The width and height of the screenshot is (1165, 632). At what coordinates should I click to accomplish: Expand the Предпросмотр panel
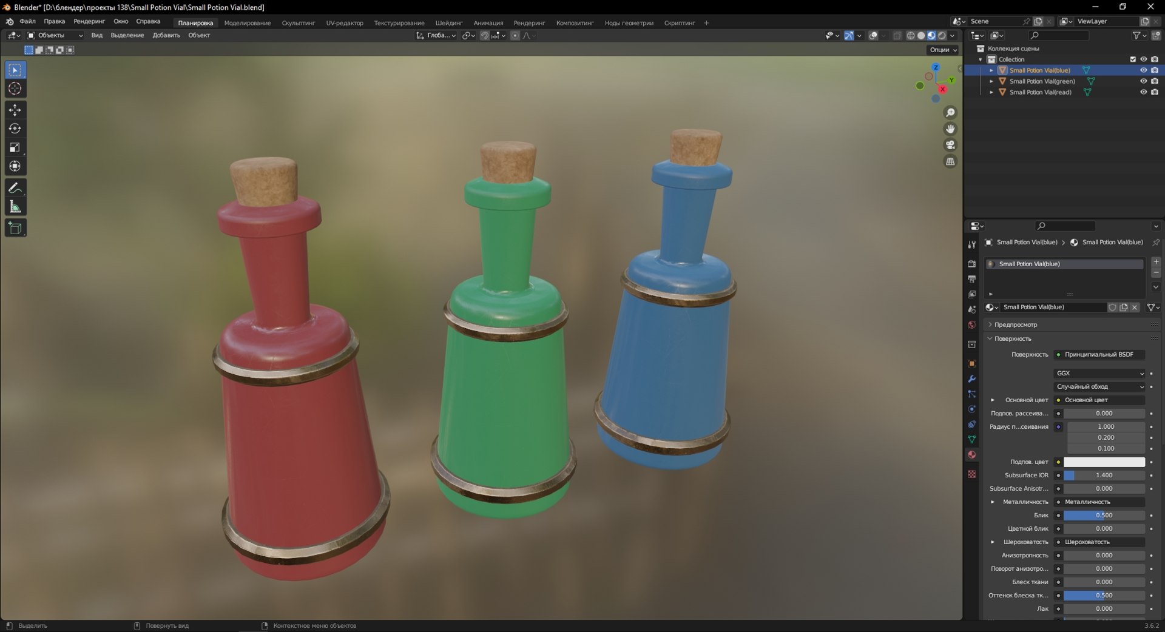(x=1016, y=324)
